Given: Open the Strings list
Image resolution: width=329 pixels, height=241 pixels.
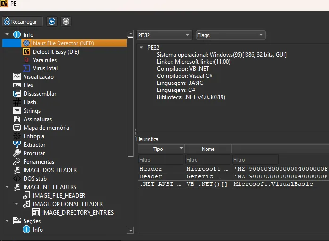Looking at the screenshot, I should point(32,111).
